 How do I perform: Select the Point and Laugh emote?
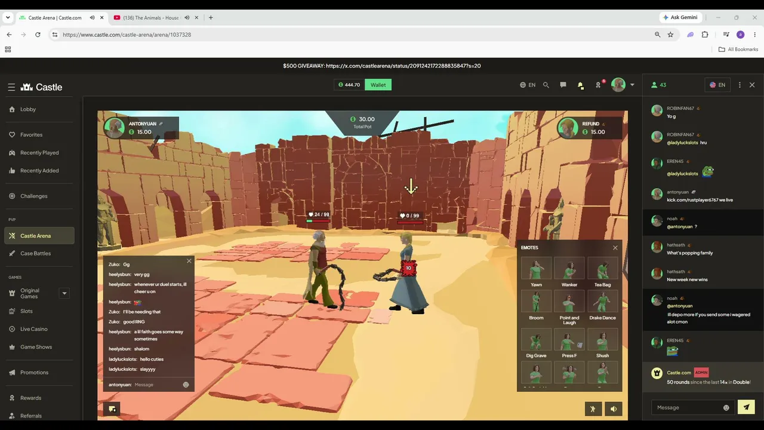pos(569,308)
